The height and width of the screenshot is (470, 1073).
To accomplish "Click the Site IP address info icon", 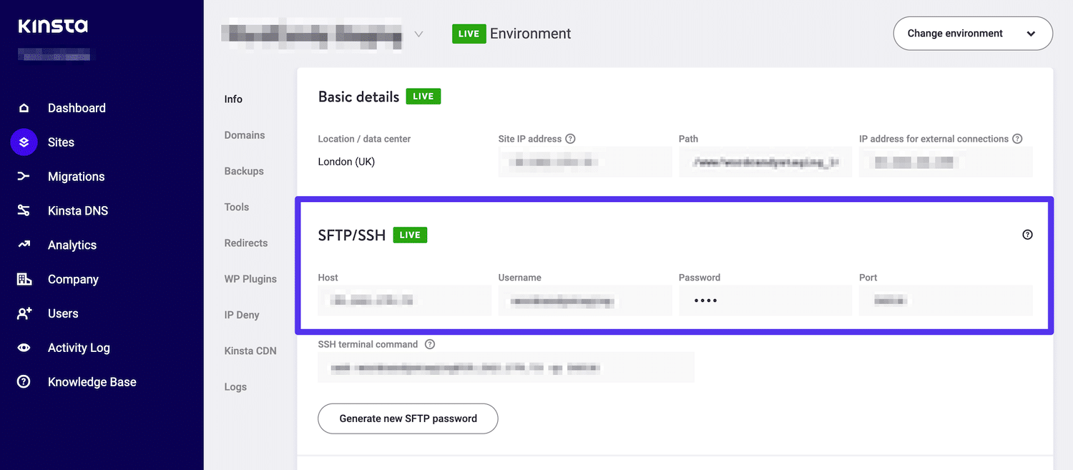I will [569, 139].
